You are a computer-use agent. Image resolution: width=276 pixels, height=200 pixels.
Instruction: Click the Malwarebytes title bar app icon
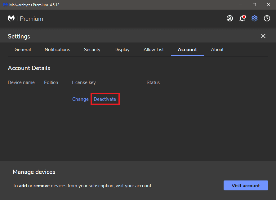[5, 5]
